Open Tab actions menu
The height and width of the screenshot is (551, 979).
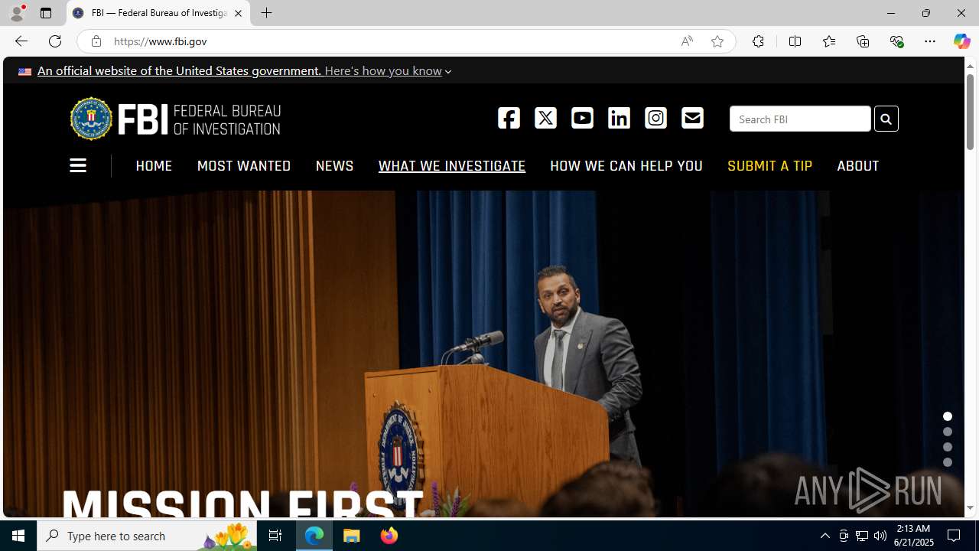[x=46, y=13]
